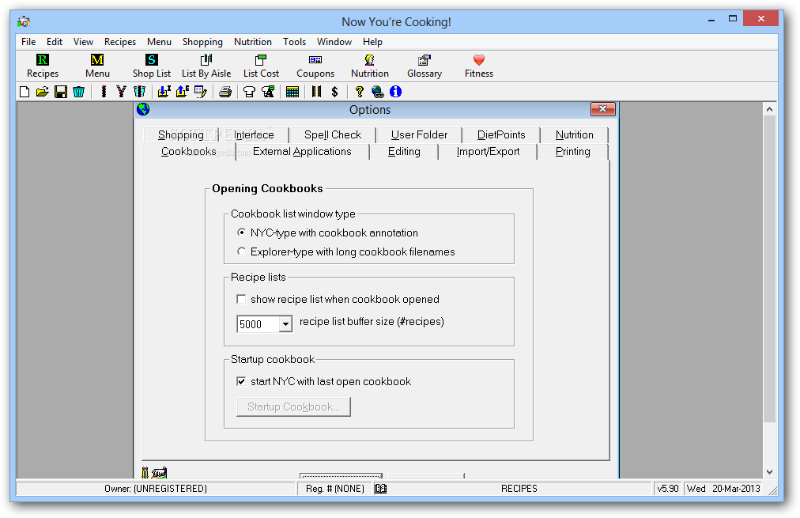Click the new blank document icon
This screenshot has width=800, height=518.
pyautogui.click(x=25, y=92)
